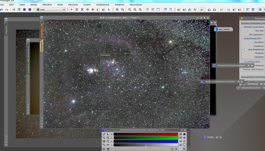Image resolution: width=265 pixels, height=151 pixels.
Task: Click the STF Apply blue square
Action: point(108,149)
